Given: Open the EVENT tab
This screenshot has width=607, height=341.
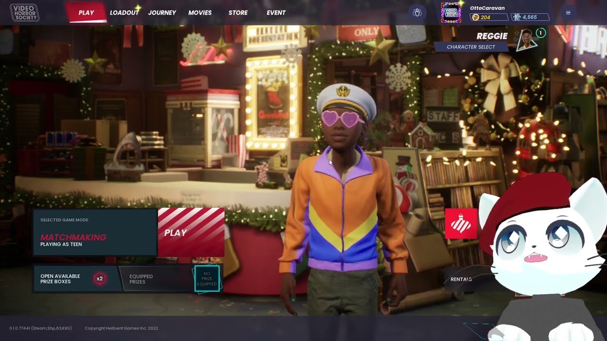Looking at the screenshot, I should click(x=276, y=13).
